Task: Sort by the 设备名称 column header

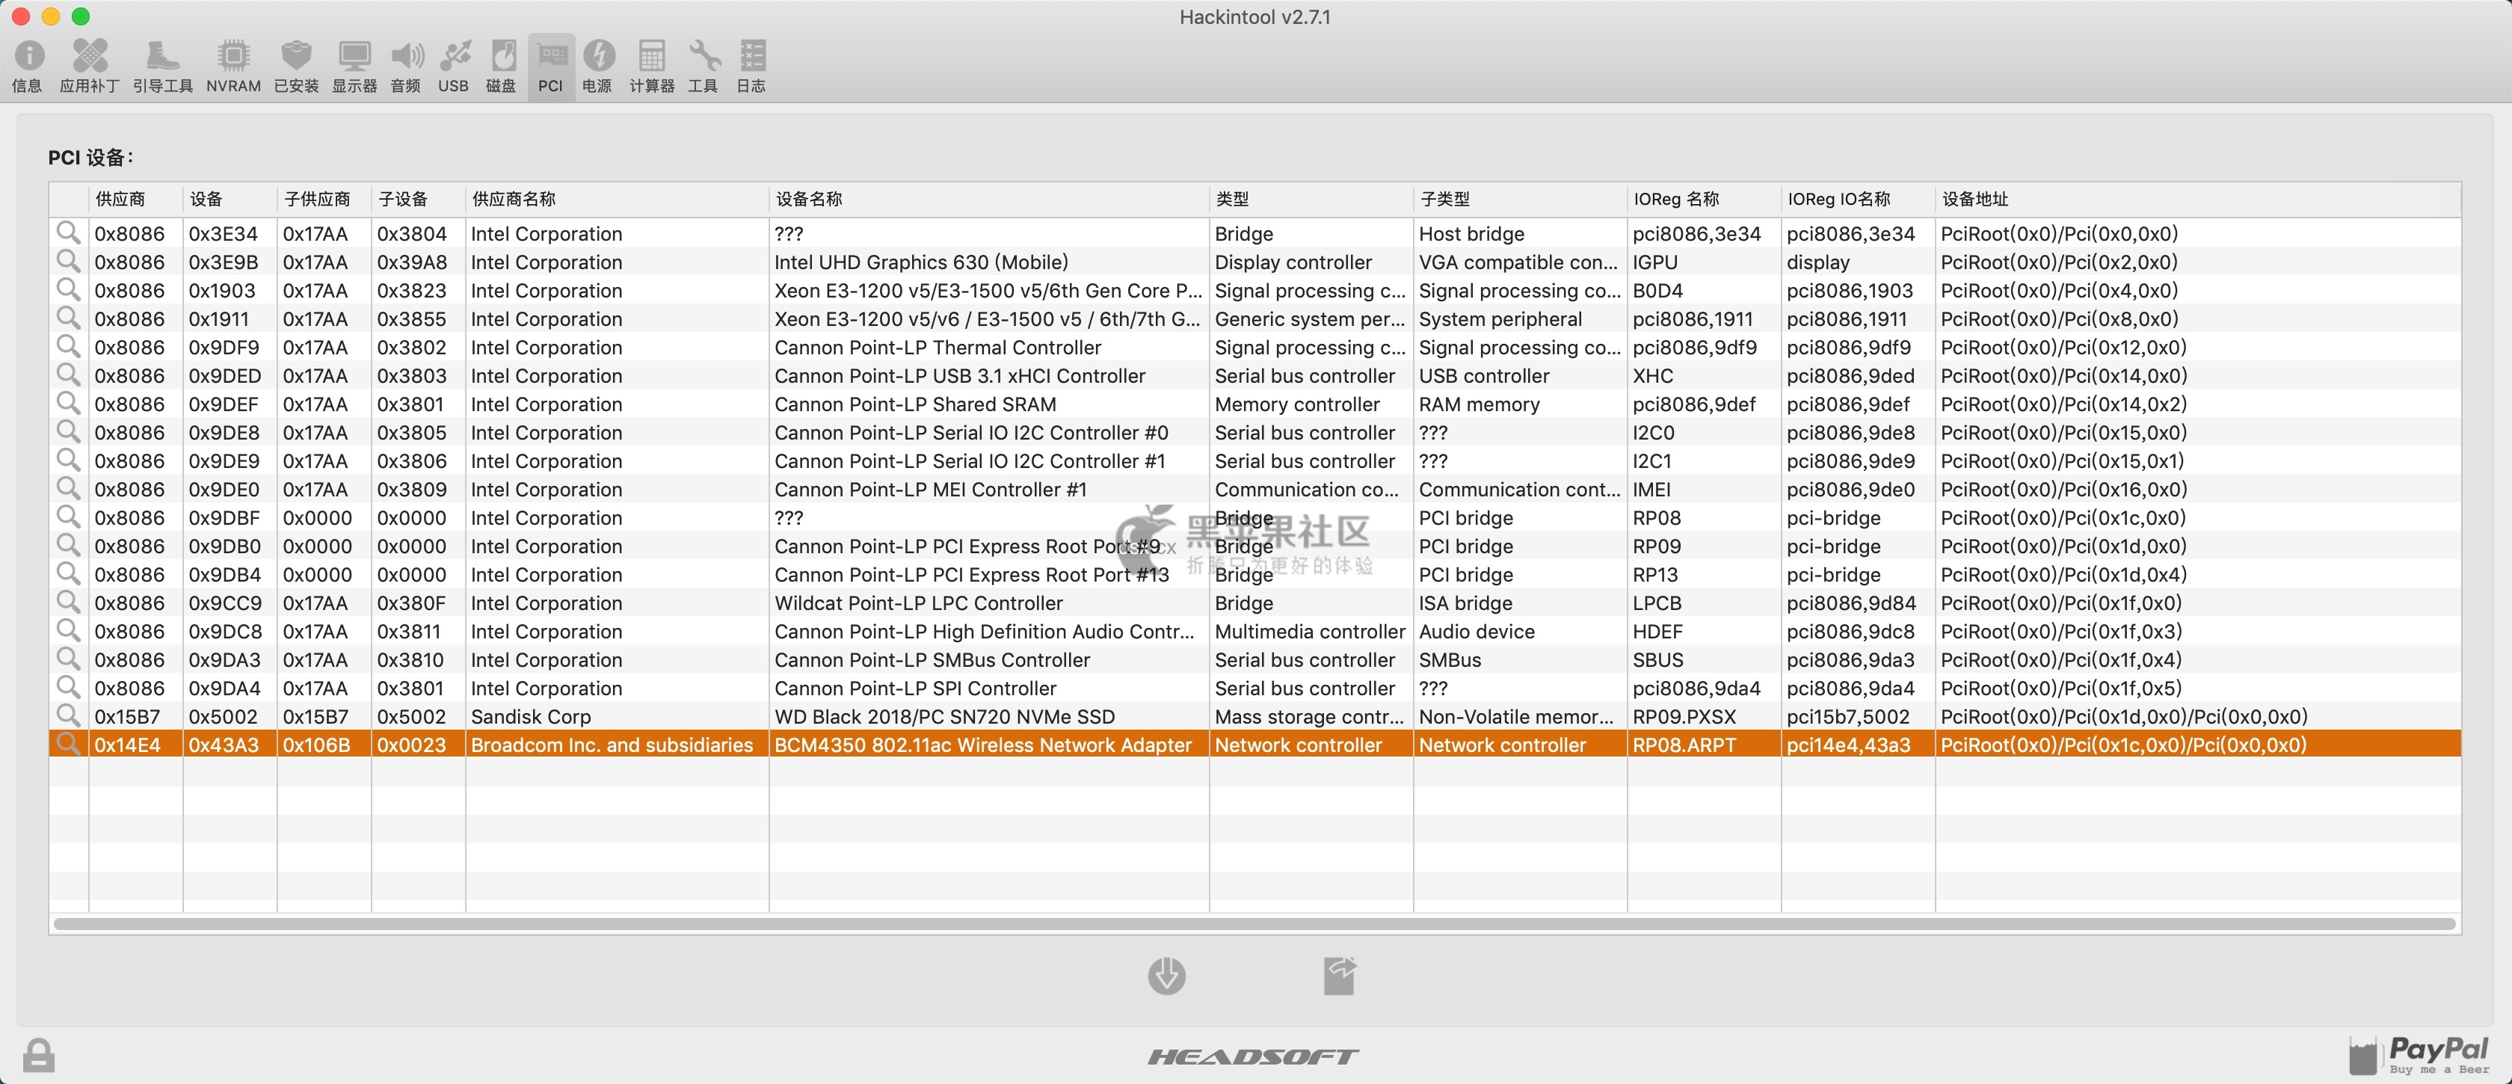Action: coord(990,199)
